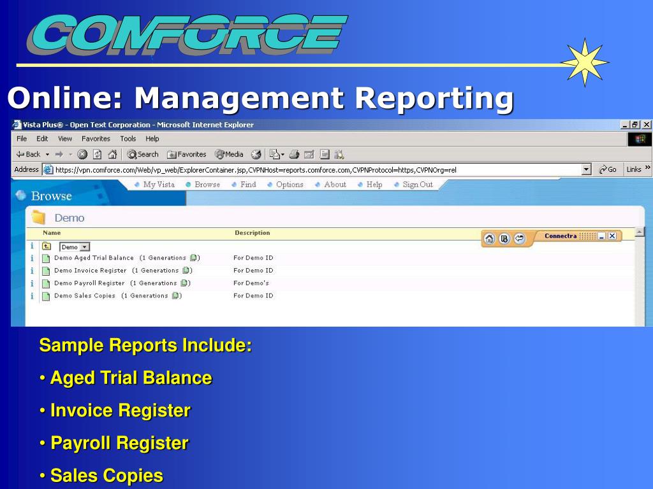The height and width of the screenshot is (489, 653).
Task: Open the Mail toolbar icon
Action: [277, 154]
